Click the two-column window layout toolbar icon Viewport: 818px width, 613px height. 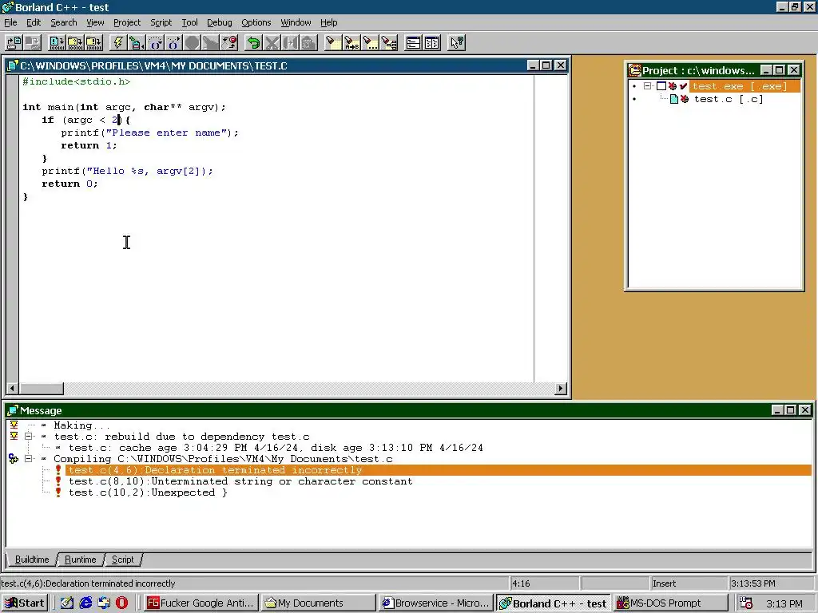(432, 43)
